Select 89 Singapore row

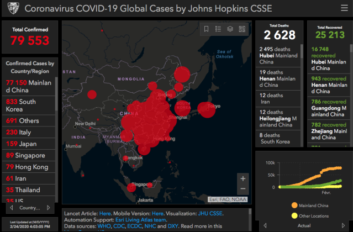29,155
